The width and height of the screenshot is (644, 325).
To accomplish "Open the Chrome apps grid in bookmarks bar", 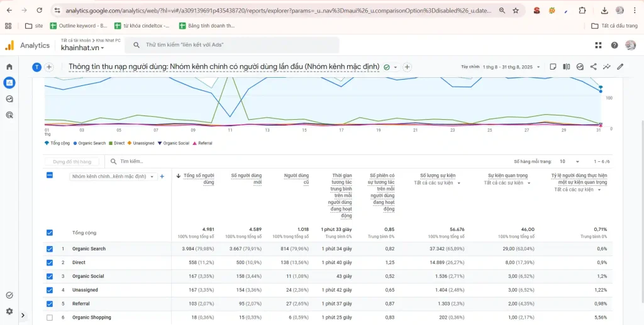I will point(8,26).
